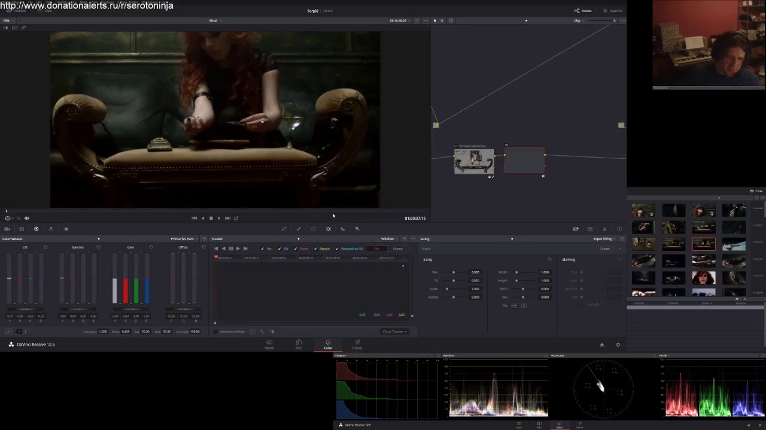Screen dimensions: 766x430
Task: Open the Primaries Bars mode dropdown
Action: coord(184,239)
